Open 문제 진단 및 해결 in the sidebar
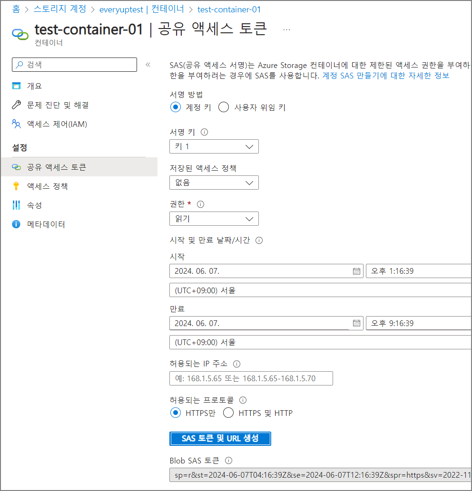Image resolution: width=472 pixels, height=491 pixels. [x=58, y=105]
